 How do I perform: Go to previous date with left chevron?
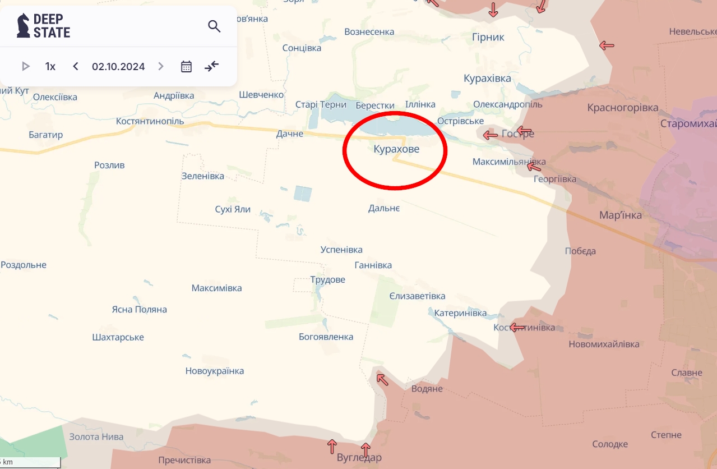[76, 66]
